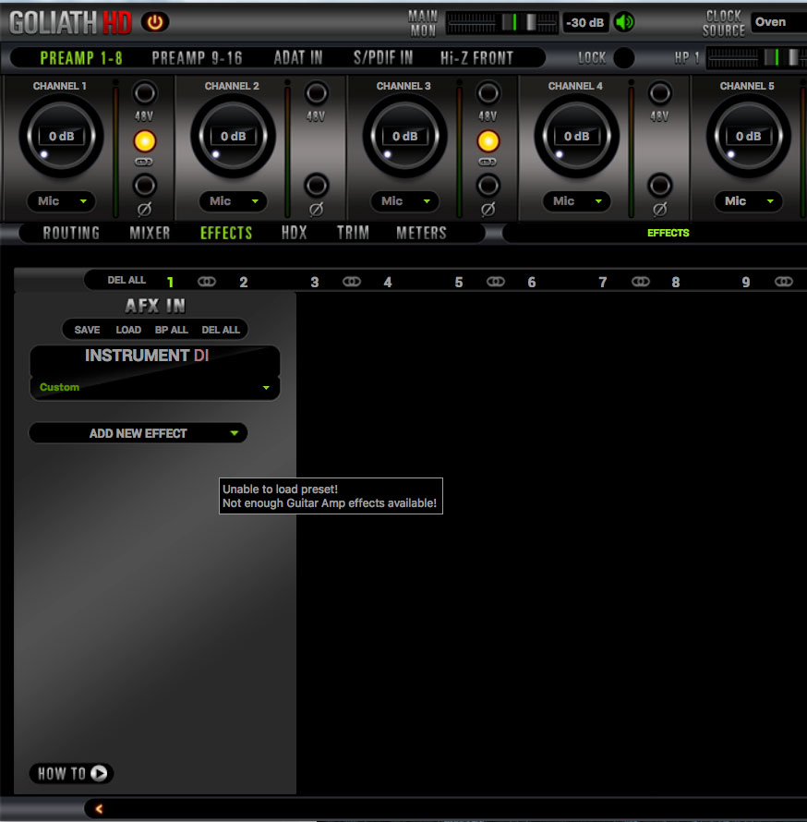Expand the ADD NEW EFFECT dropdown
This screenshot has height=822, width=807.
(x=138, y=432)
